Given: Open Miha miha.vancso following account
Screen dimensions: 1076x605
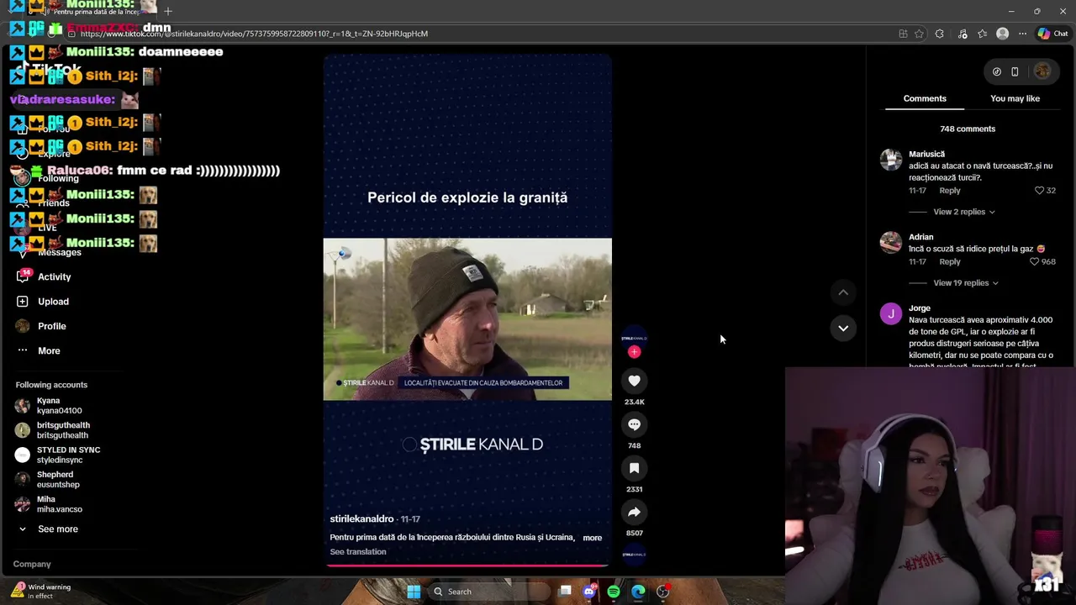Looking at the screenshot, I should click(x=58, y=504).
